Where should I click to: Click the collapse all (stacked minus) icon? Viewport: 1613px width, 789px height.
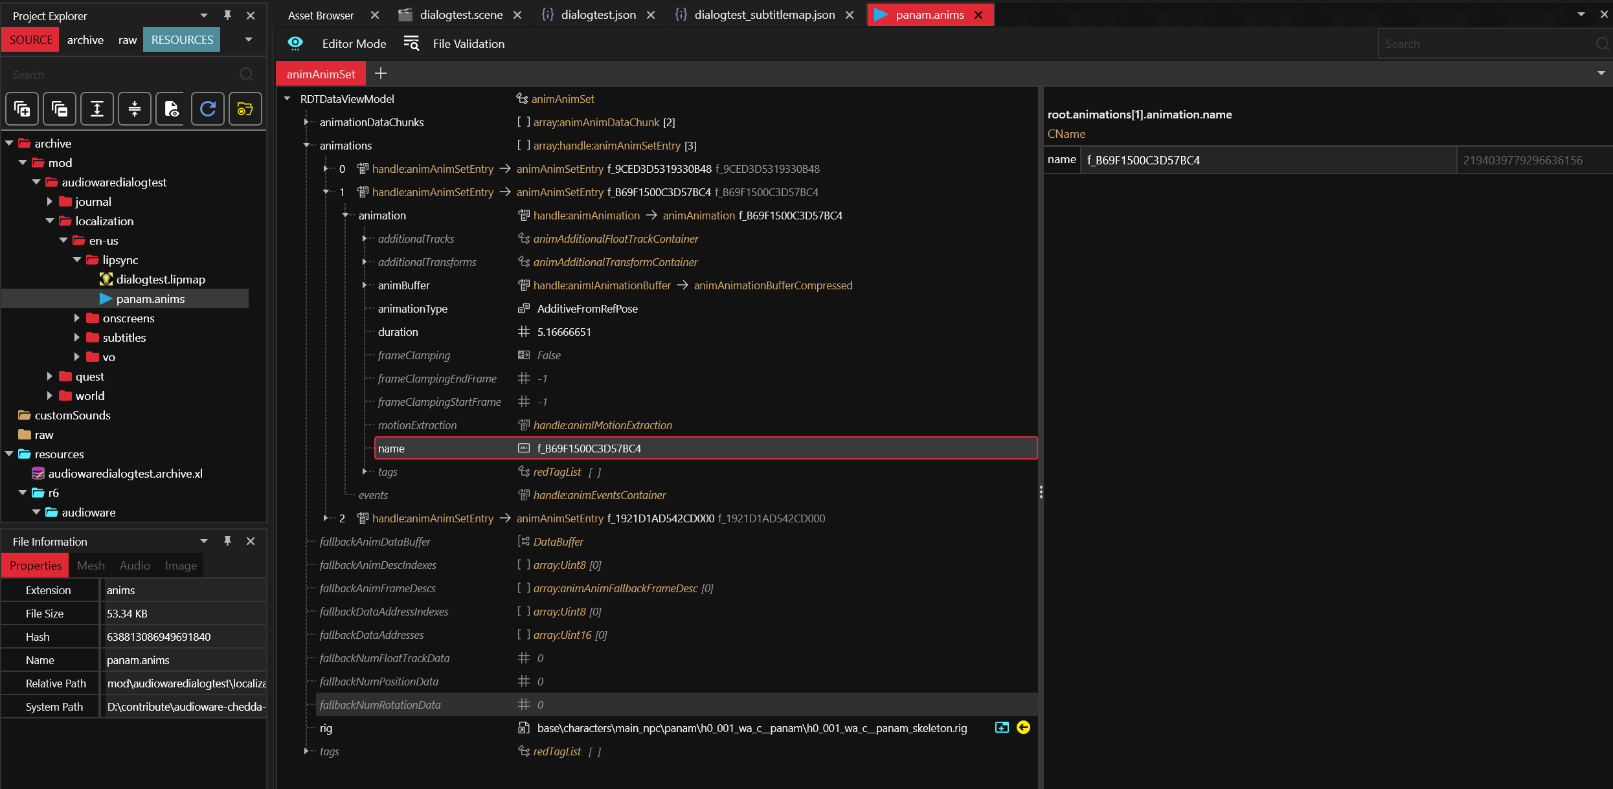tap(60, 109)
